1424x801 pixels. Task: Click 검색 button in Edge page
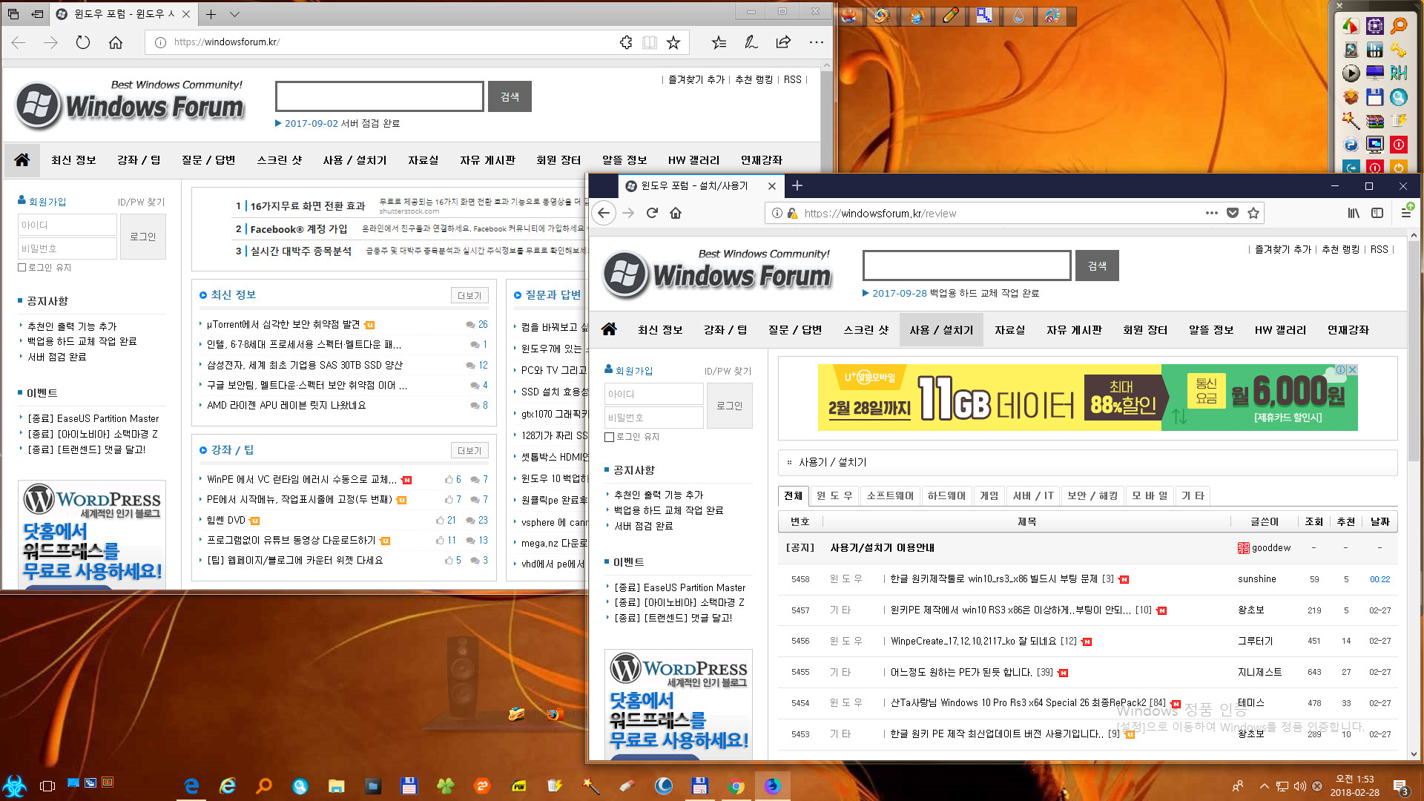(510, 96)
